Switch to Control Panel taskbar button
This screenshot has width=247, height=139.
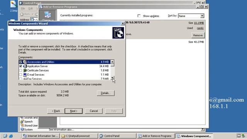117,136
